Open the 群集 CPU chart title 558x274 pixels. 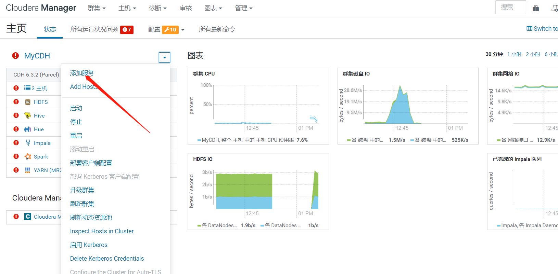(204, 74)
